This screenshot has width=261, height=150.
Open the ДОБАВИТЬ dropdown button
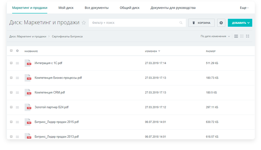pos(240,23)
